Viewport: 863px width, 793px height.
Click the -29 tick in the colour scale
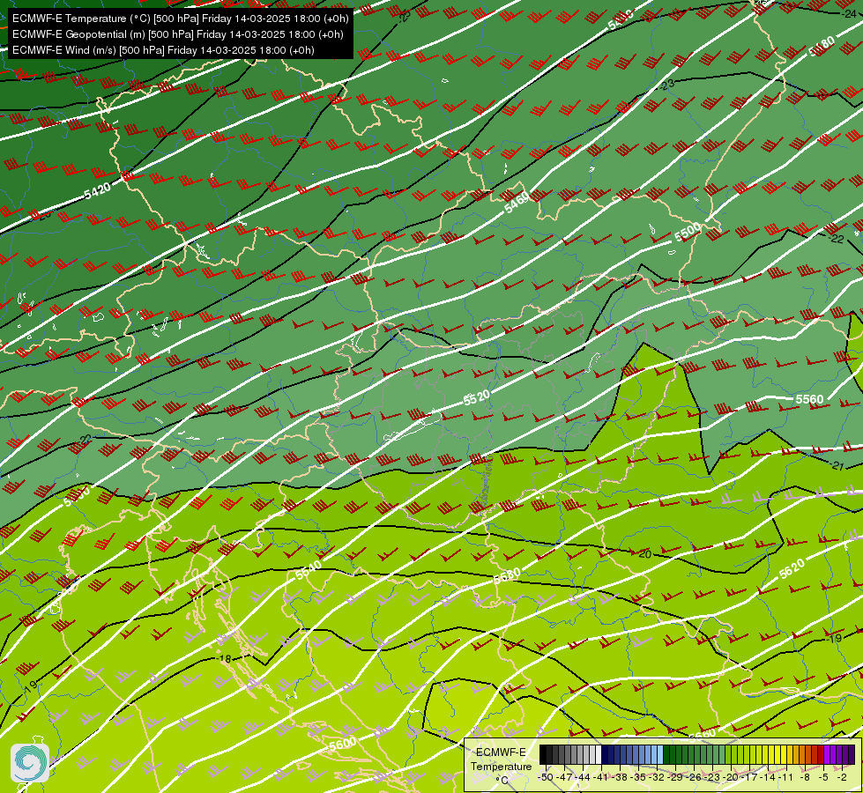(x=675, y=777)
